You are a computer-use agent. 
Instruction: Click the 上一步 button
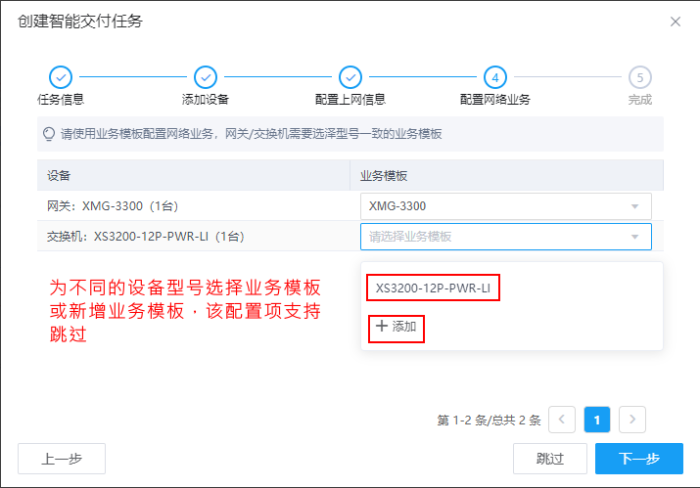[61, 459]
